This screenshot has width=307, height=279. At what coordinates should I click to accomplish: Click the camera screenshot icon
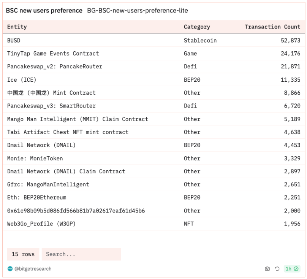click(267, 269)
